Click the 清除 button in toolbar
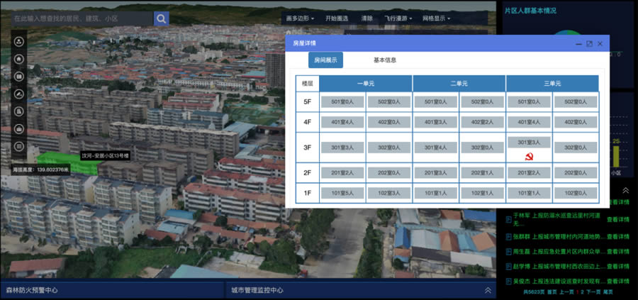 pos(366,18)
